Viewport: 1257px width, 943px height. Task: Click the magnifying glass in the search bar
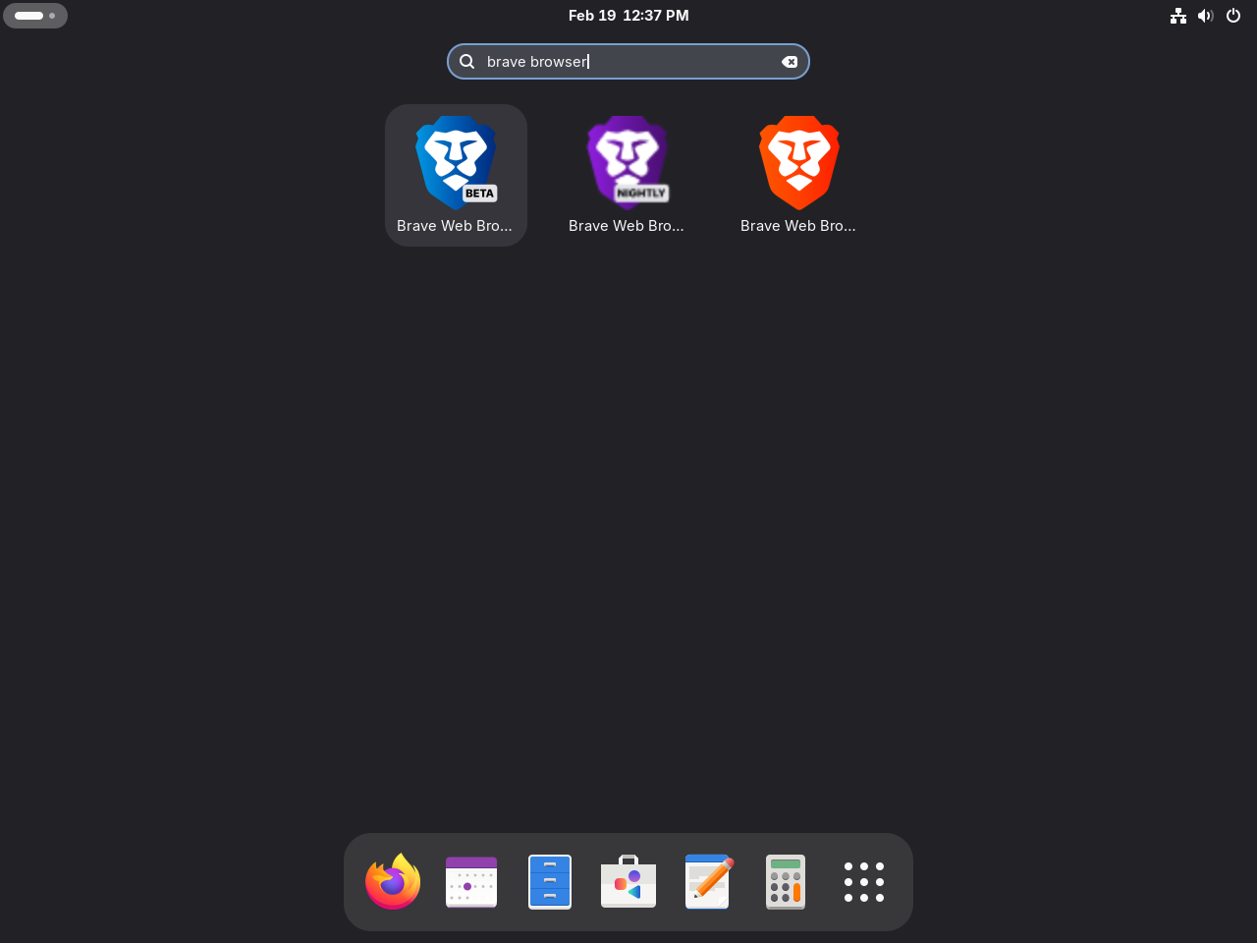point(466,61)
